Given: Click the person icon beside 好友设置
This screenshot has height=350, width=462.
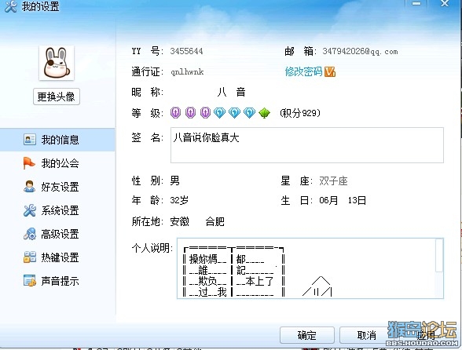Looking at the screenshot, I should [x=30, y=186].
